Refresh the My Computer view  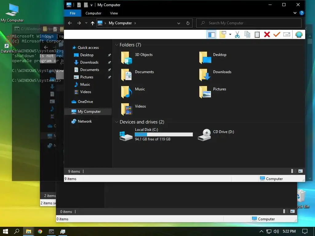(x=188, y=23)
